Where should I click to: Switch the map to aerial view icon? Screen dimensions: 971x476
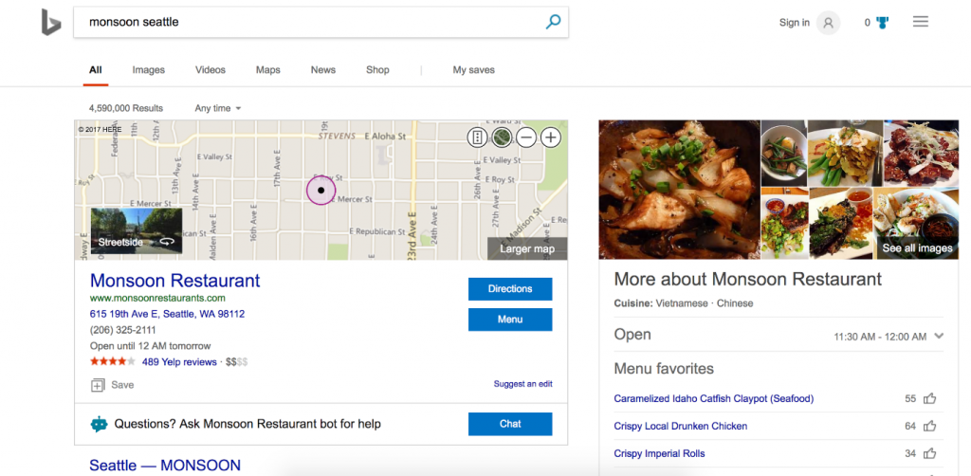click(502, 137)
